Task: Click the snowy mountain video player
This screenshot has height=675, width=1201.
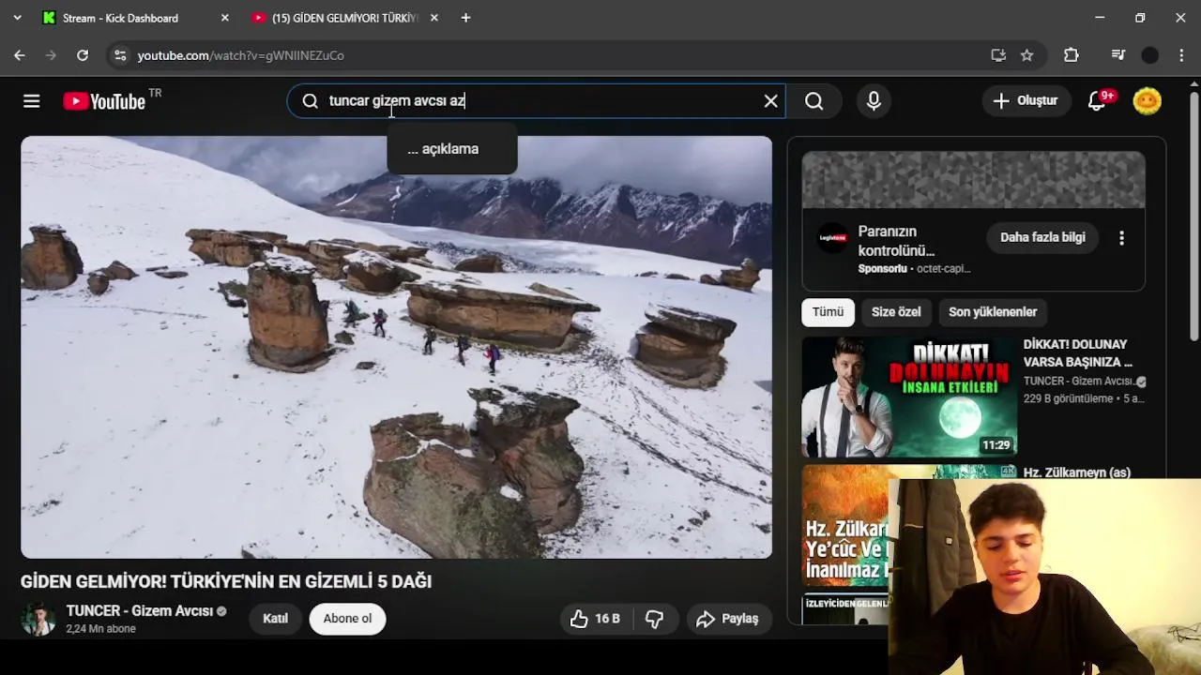Action: click(x=396, y=347)
